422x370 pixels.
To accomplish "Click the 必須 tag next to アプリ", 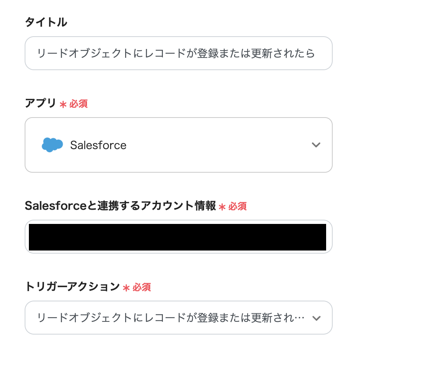I will [79, 104].
